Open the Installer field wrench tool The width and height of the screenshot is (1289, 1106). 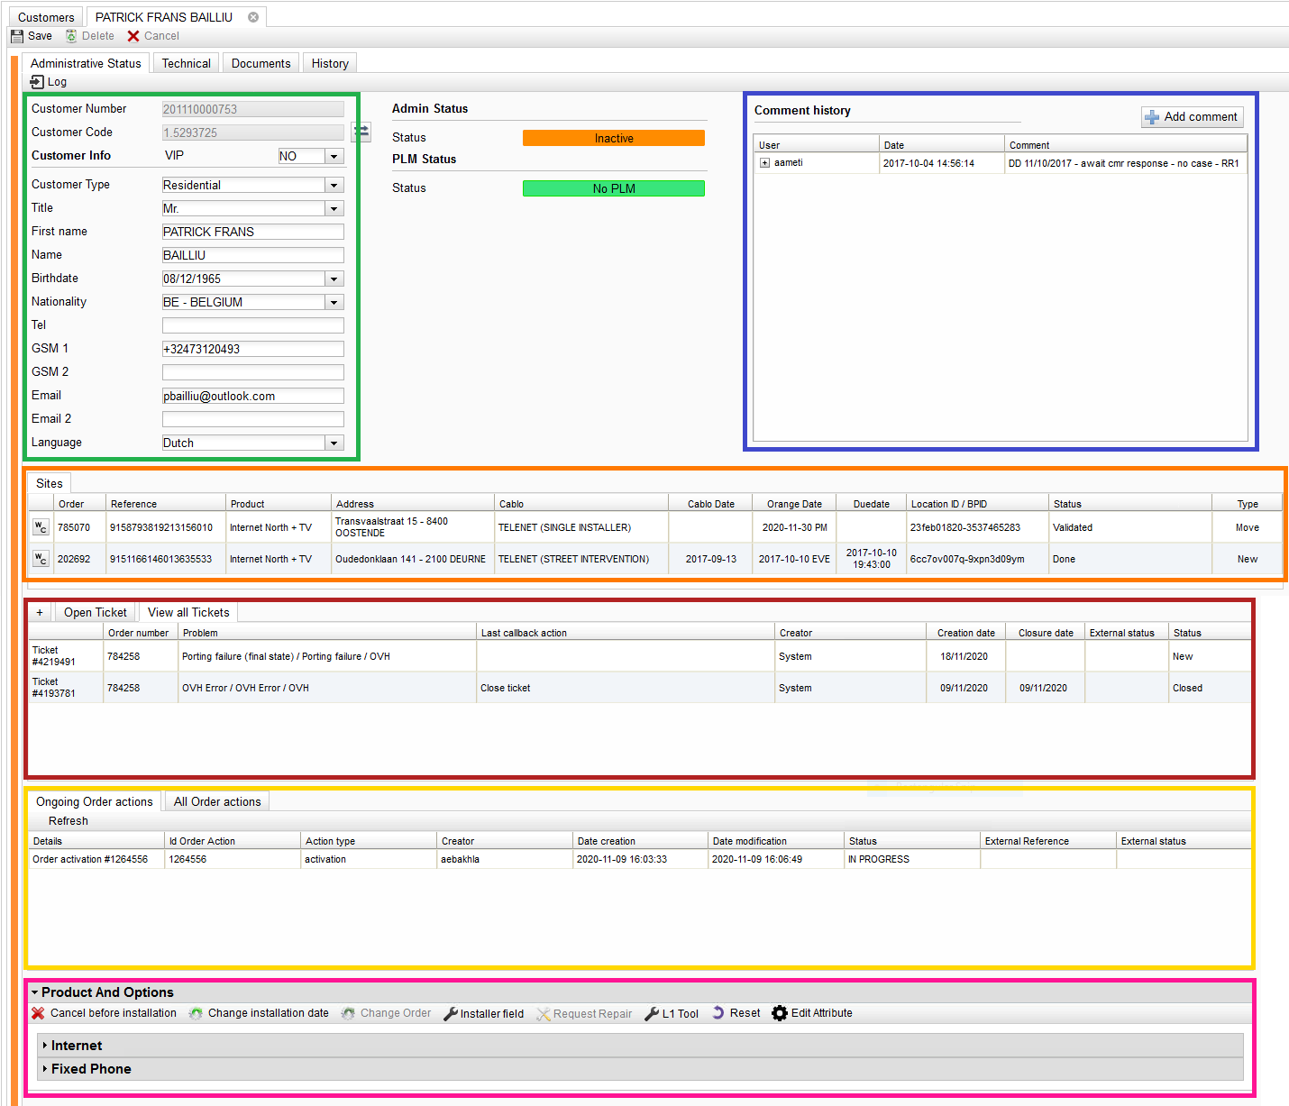(x=451, y=1014)
